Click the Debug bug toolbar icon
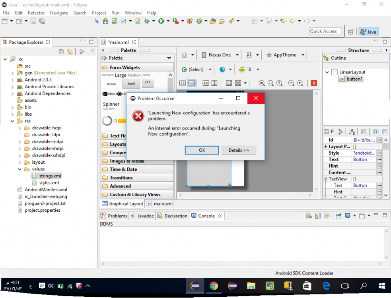This screenshot has width=391, height=298. [147, 21]
